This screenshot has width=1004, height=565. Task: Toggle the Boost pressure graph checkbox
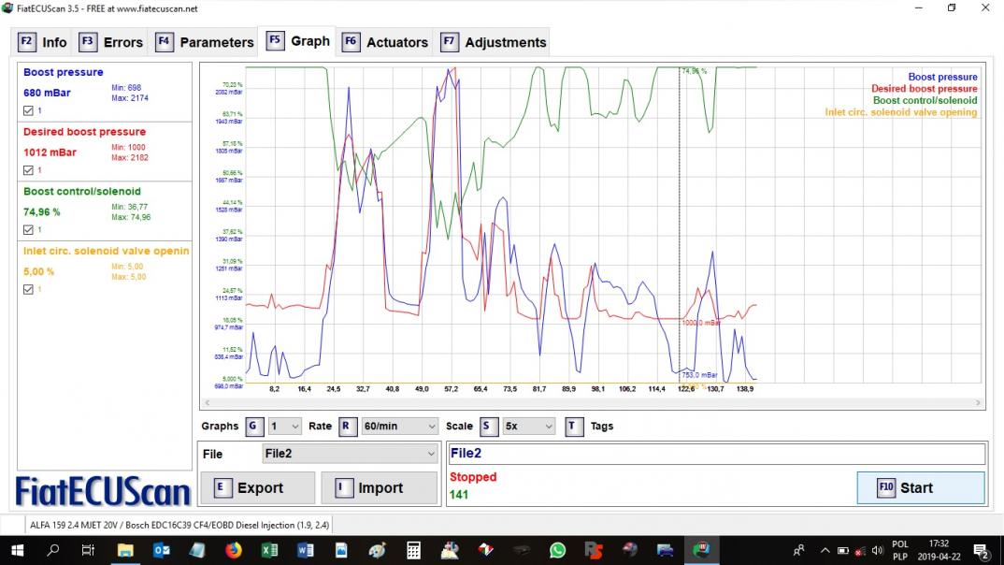coord(28,110)
